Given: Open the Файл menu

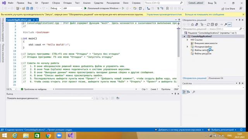Looking at the screenshot, I should 10,3.
